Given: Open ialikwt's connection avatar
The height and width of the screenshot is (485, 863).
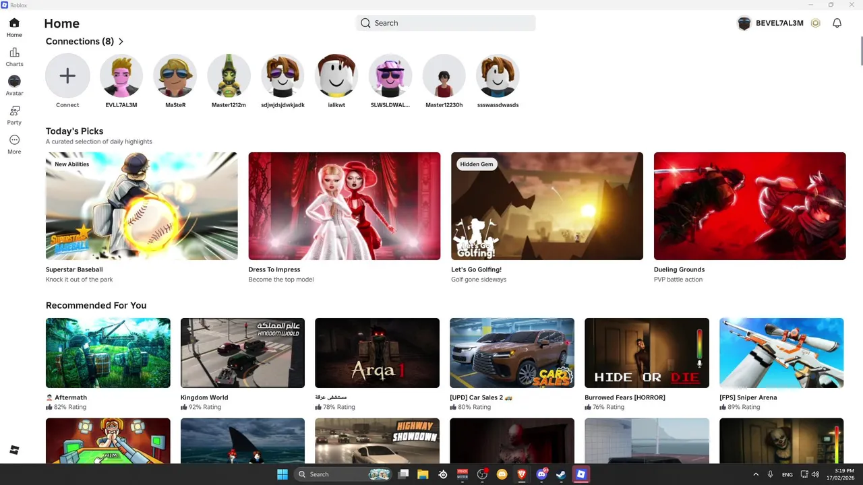Looking at the screenshot, I should pos(336,76).
